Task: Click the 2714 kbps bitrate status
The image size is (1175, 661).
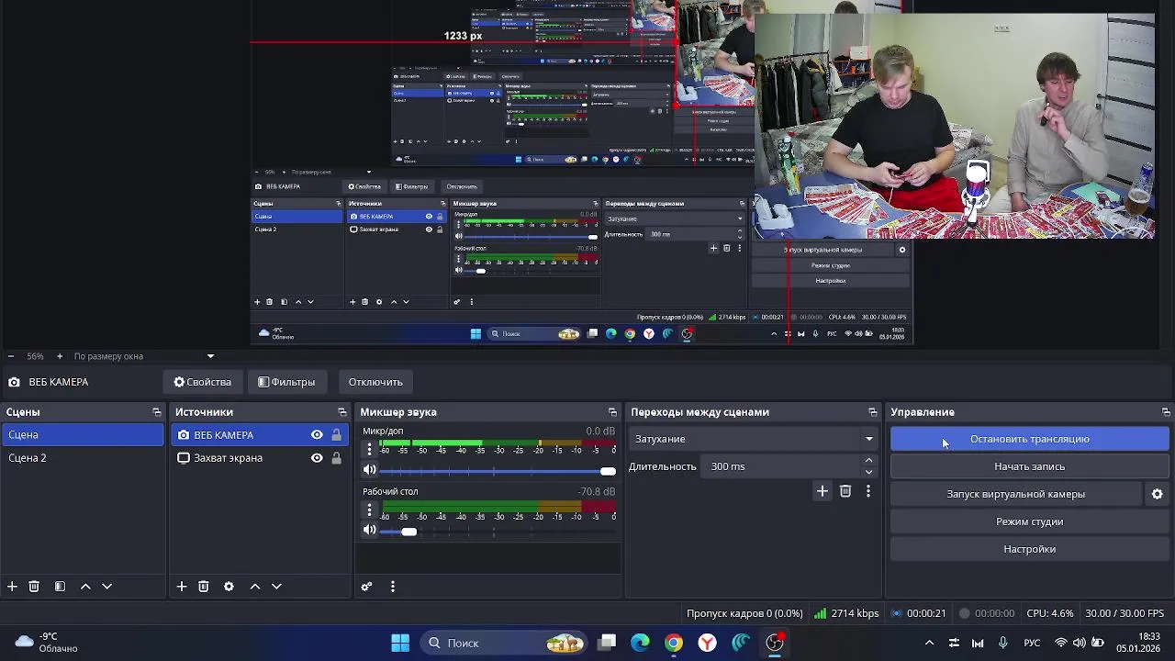Action: [x=845, y=613]
